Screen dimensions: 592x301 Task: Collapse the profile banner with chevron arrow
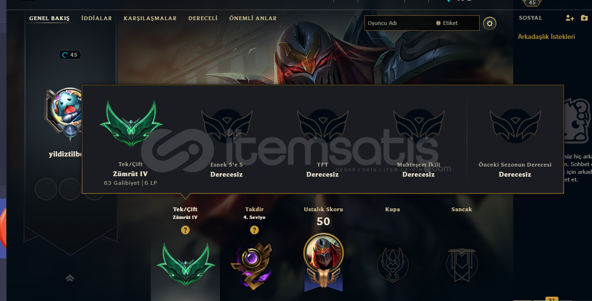(70, 277)
